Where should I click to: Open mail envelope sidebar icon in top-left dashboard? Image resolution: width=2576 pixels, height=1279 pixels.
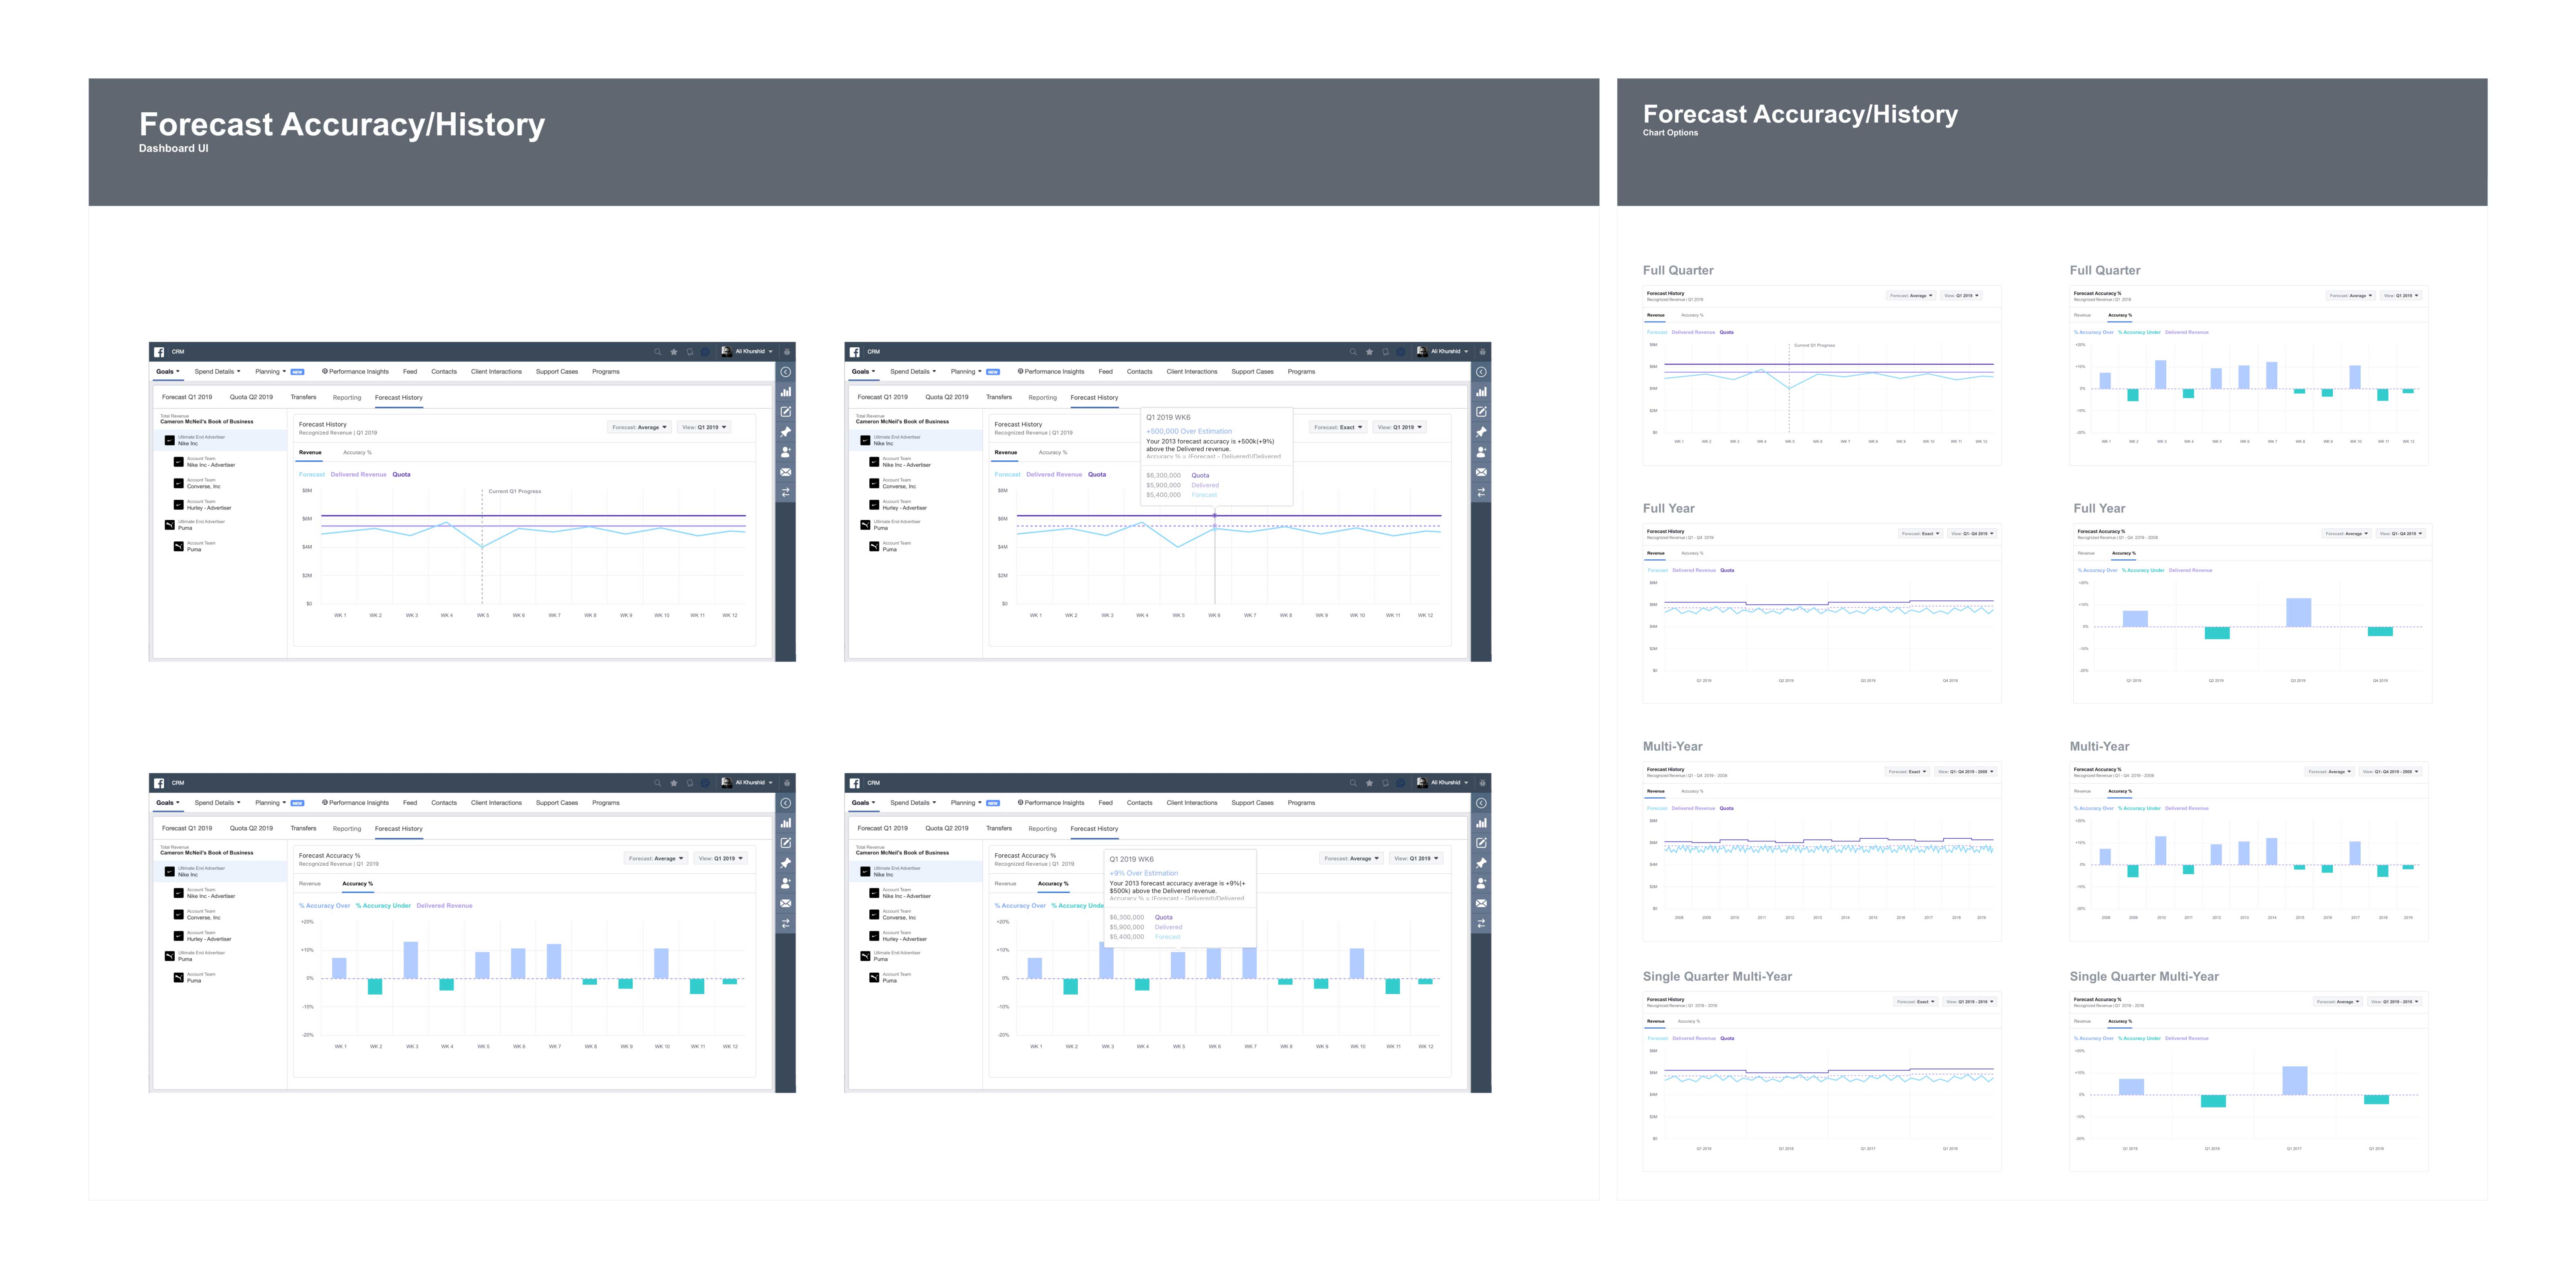pos(786,472)
